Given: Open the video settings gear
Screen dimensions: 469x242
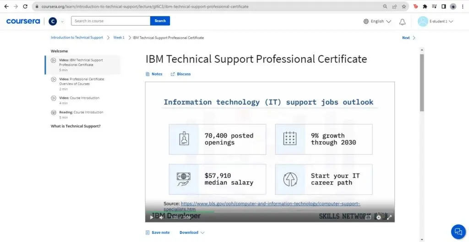Looking at the screenshot, I should pos(379,217).
